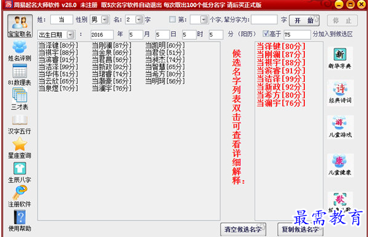This screenshot has width=368, height=237.
Task: Select red candidate 当洁泽[99分]
Action: 281,79
